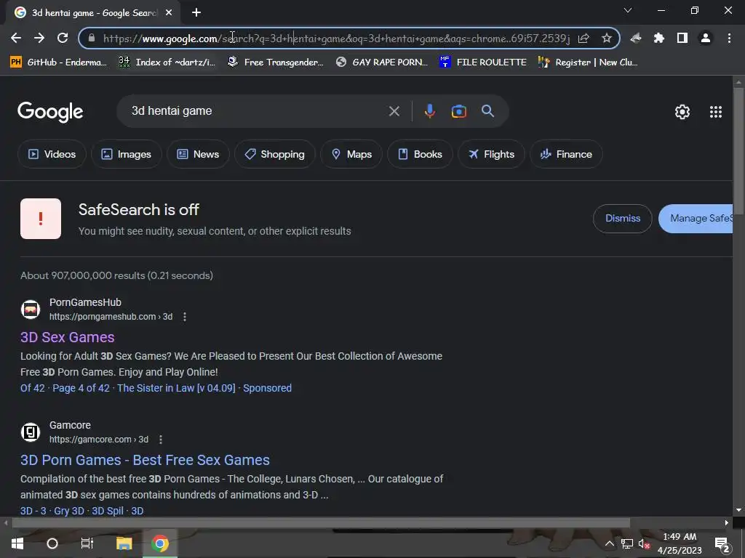Show hidden system tray icons
The height and width of the screenshot is (558, 745).
[609, 543]
